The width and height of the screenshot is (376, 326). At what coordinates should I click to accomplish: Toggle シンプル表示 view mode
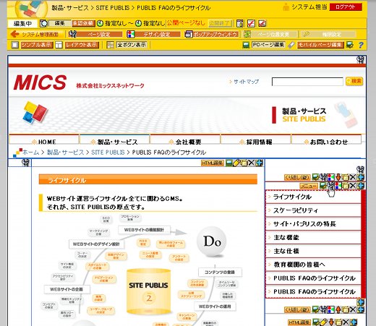(x=37, y=45)
